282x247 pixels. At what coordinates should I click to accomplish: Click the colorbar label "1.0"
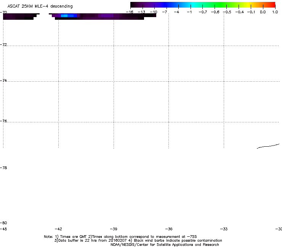point(275,12)
